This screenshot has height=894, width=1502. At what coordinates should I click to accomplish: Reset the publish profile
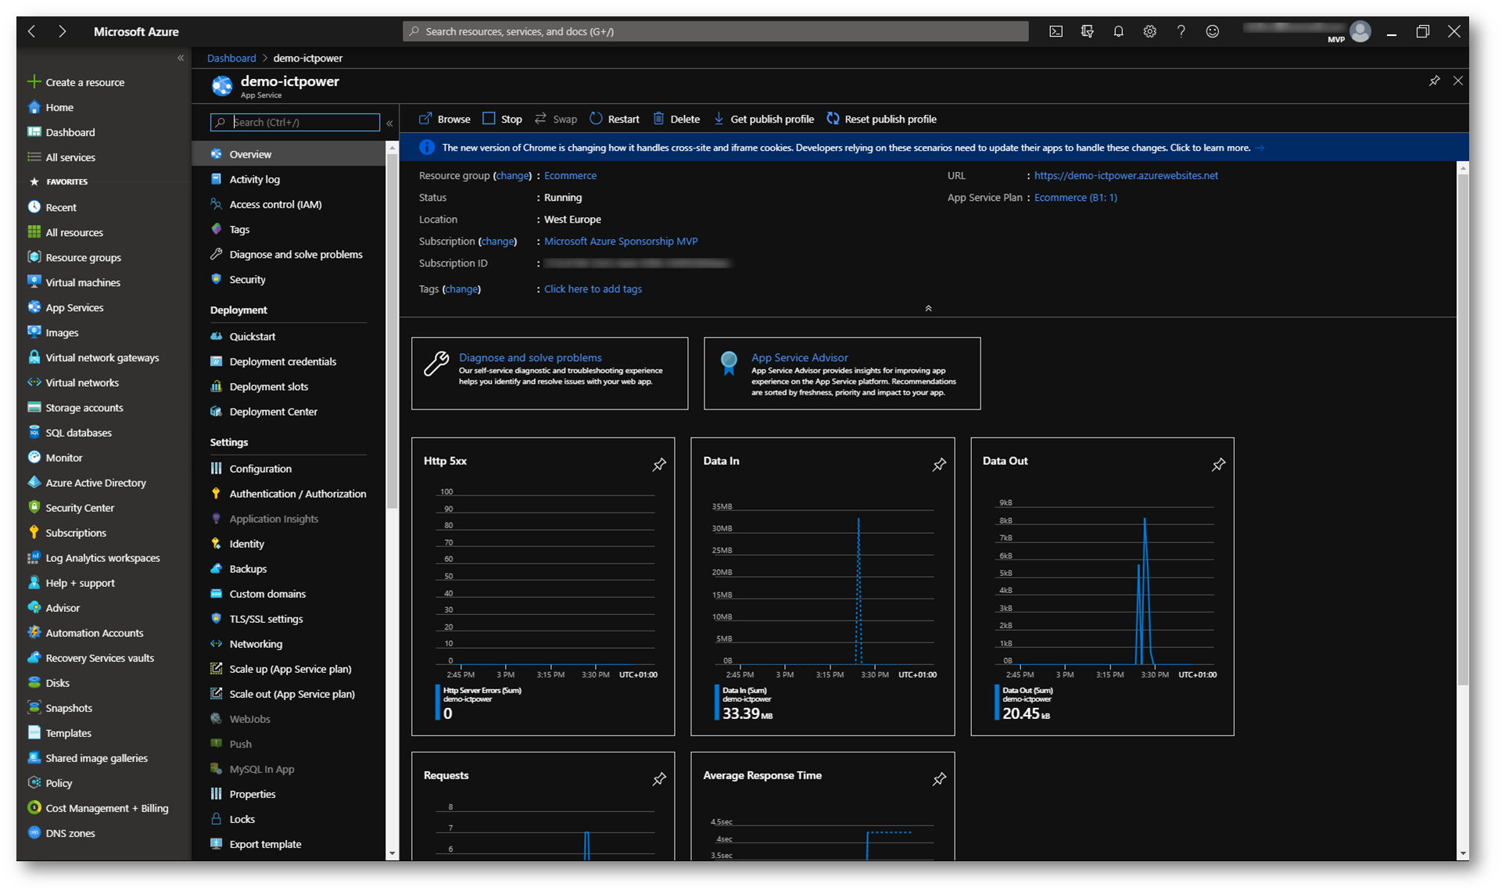coord(881,119)
